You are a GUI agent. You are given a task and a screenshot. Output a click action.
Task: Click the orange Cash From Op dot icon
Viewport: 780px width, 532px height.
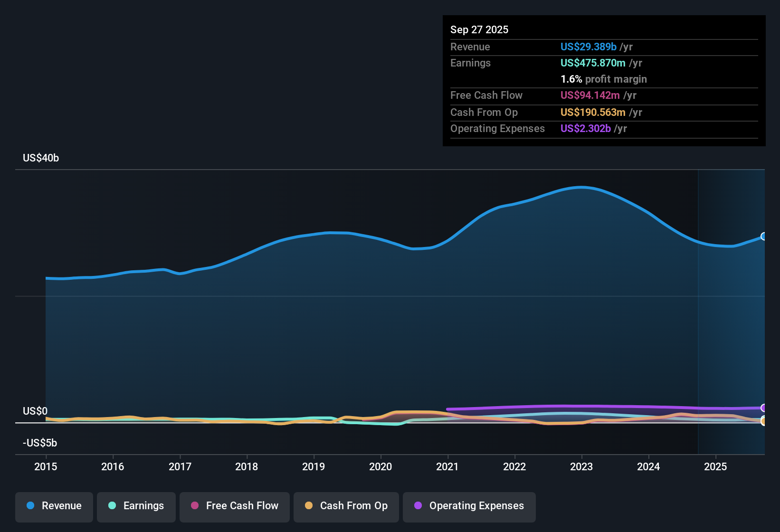[309, 505]
